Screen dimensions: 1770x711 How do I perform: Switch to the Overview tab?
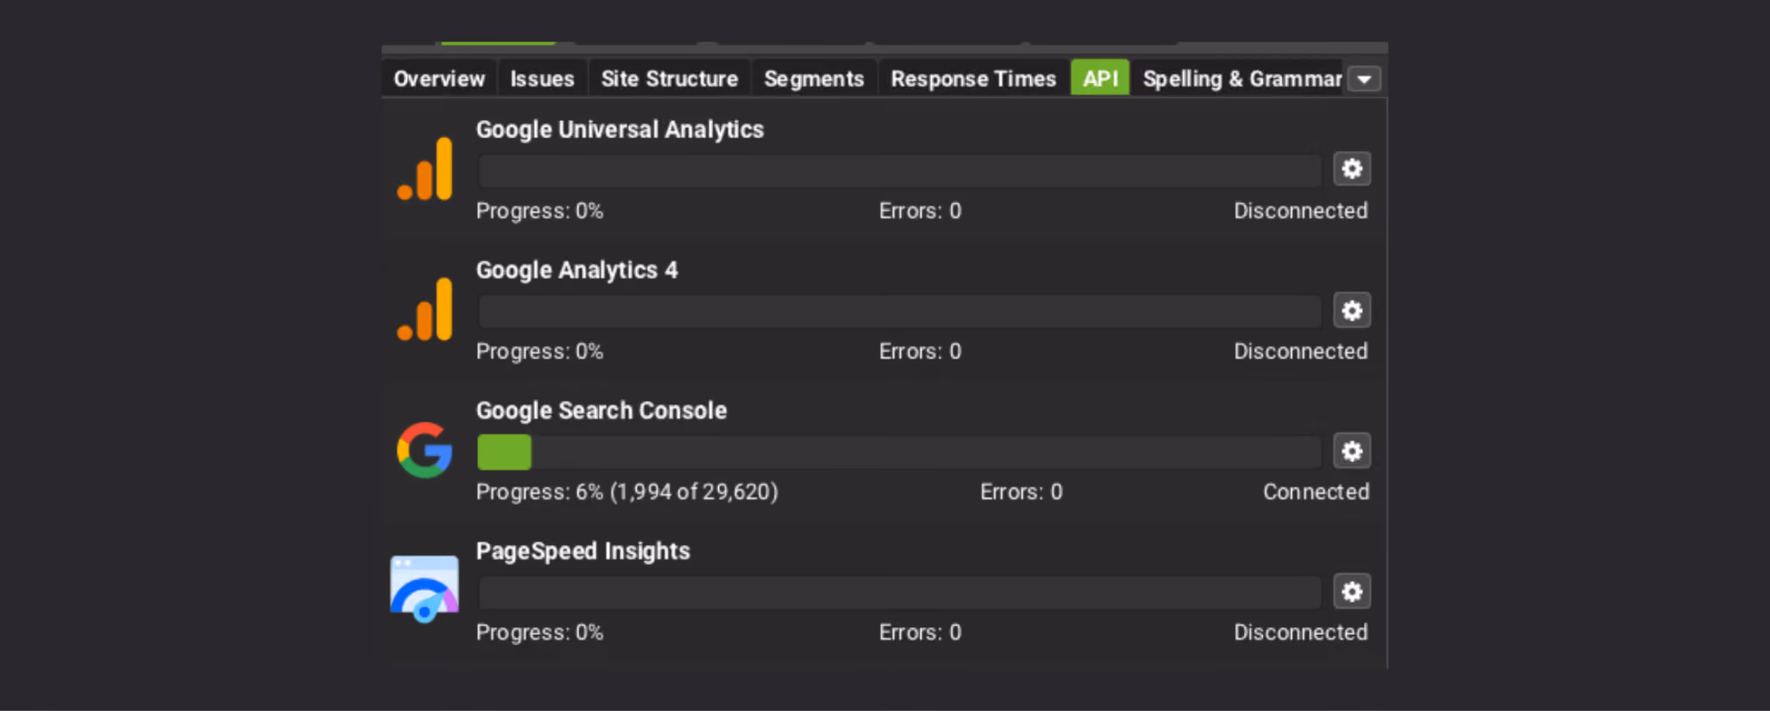tap(439, 79)
